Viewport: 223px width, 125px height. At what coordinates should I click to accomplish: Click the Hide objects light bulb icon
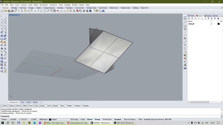71,11
